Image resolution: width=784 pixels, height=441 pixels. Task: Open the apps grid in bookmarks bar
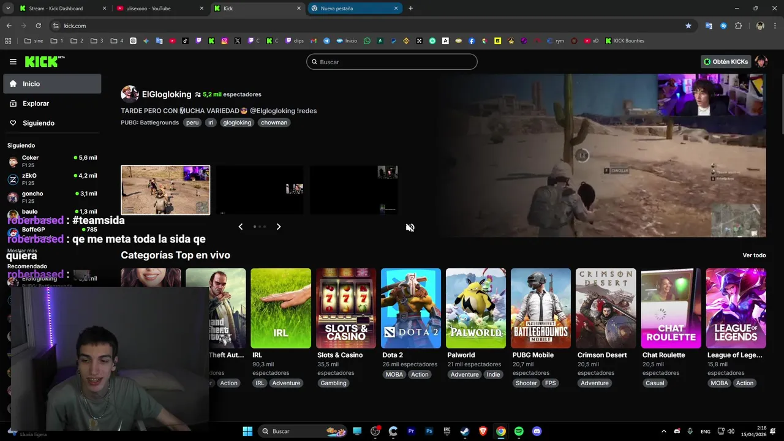click(x=8, y=41)
